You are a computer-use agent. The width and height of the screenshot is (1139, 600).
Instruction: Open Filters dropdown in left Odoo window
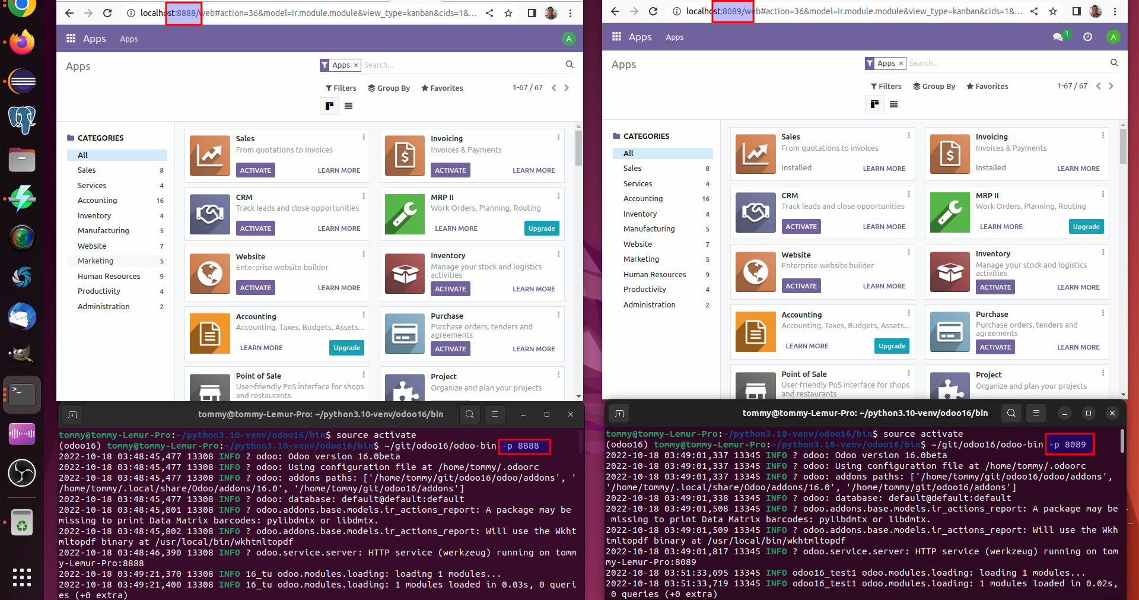pyautogui.click(x=341, y=88)
